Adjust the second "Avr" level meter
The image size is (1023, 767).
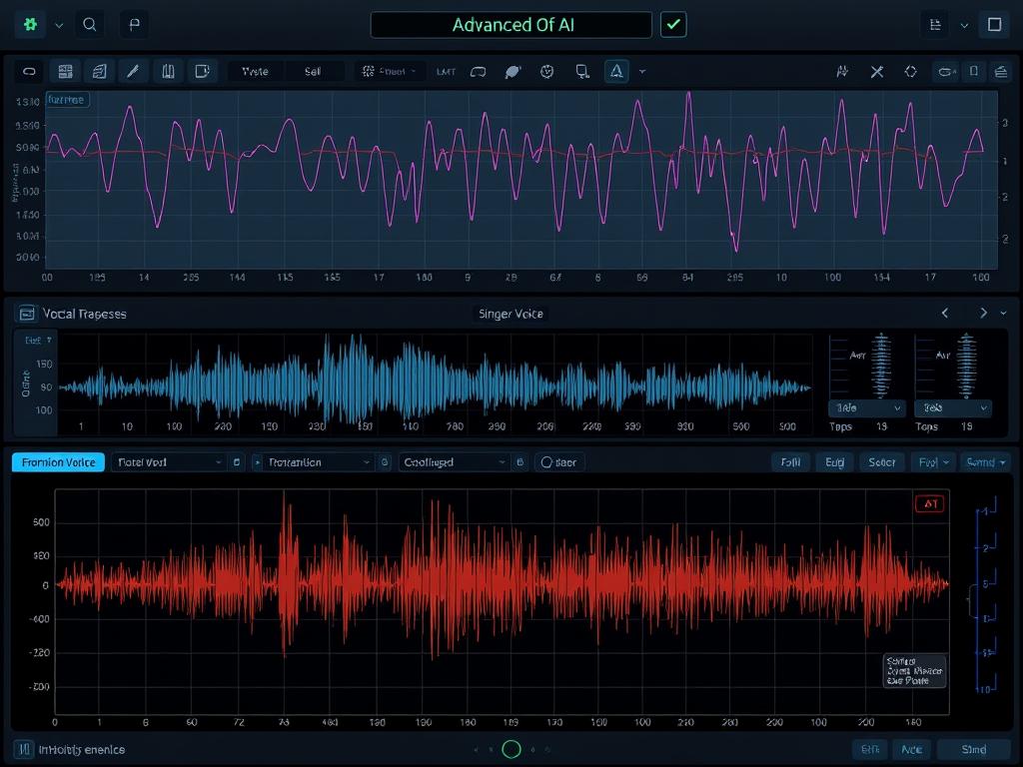[966, 365]
